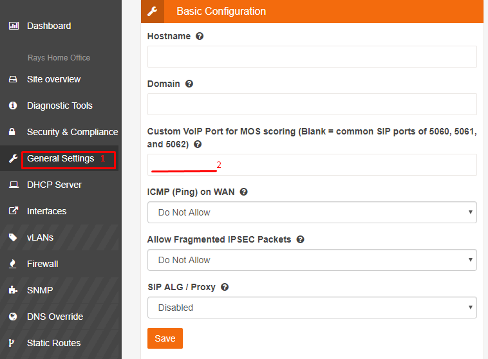Click help icon next to Allow Fragmented IPSEC Packets
Image resolution: width=488 pixels, height=359 pixels.
pyautogui.click(x=300, y=239)
